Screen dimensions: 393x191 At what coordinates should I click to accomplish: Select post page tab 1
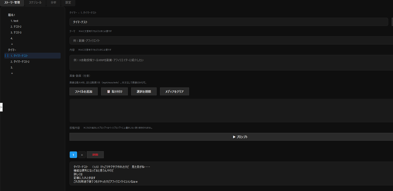pyautogui.click(x=73, y=155)
